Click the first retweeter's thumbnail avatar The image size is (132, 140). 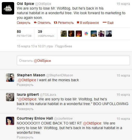pos(64,34)
